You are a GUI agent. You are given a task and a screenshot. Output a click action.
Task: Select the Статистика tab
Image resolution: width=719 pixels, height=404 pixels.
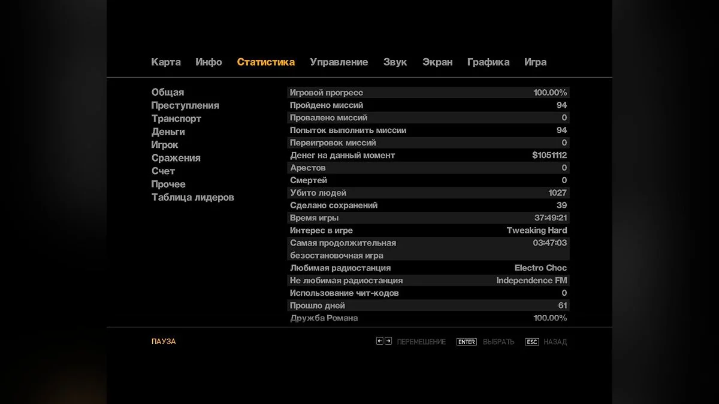tap(266, 62)
